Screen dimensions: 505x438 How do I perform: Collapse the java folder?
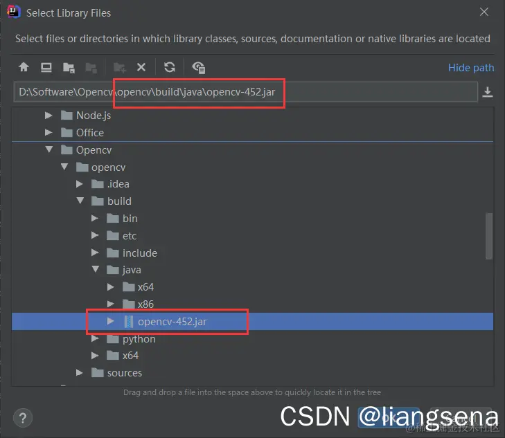(96, 269)
